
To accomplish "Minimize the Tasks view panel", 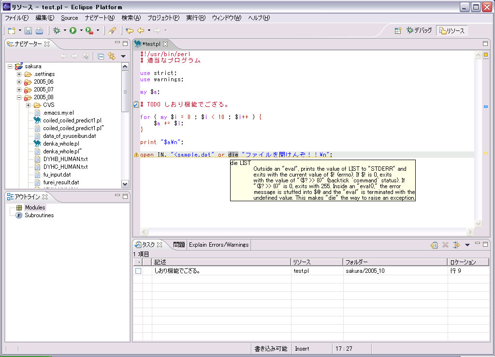I will [478, 243].
